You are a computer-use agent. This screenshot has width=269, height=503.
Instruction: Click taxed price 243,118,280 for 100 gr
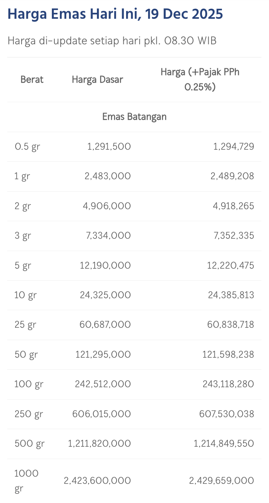(228, 384)
